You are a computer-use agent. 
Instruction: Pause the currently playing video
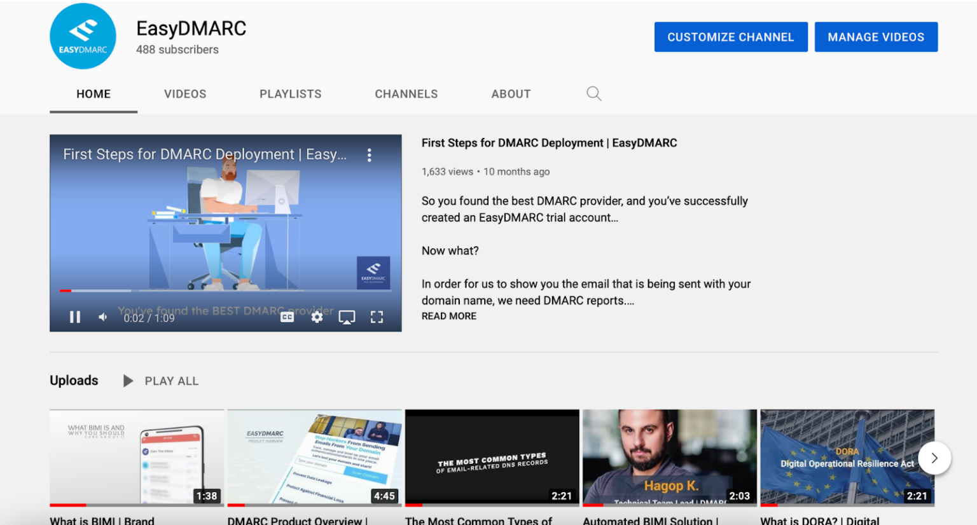coord(74,317)
